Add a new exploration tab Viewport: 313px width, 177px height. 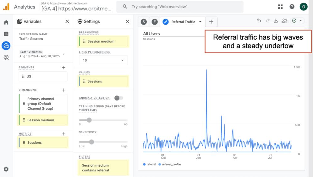click(x=211, y=22)
